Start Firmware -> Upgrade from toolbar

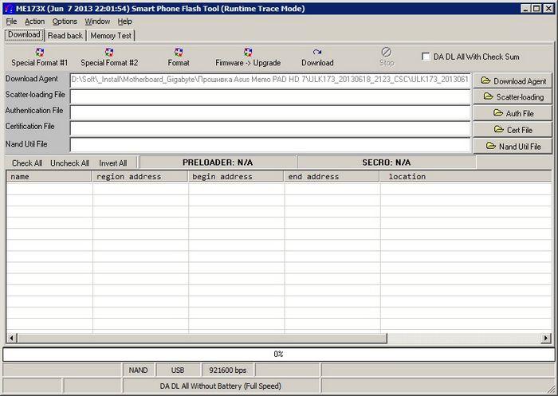(x=248, y=53)
